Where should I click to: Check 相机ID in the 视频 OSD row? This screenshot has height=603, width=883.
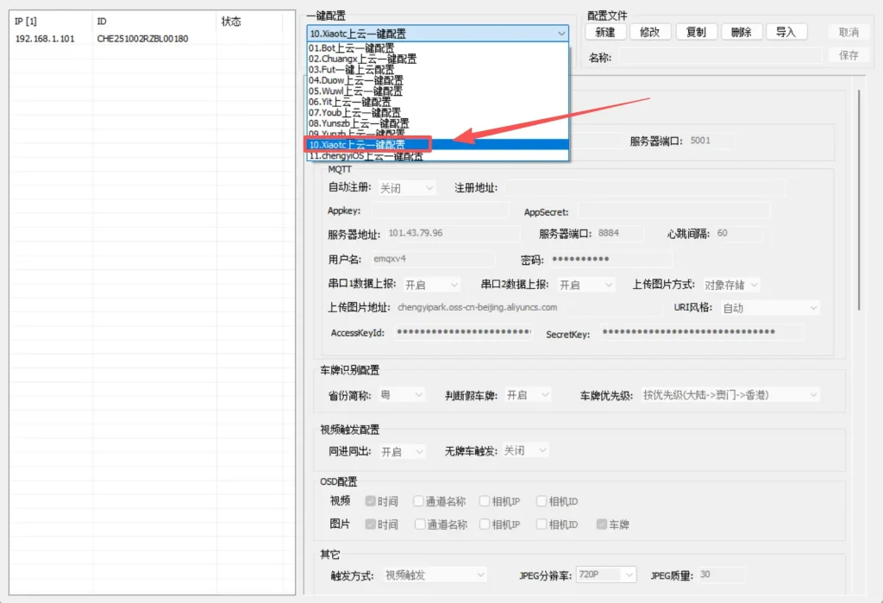click(x=542, y=500)
